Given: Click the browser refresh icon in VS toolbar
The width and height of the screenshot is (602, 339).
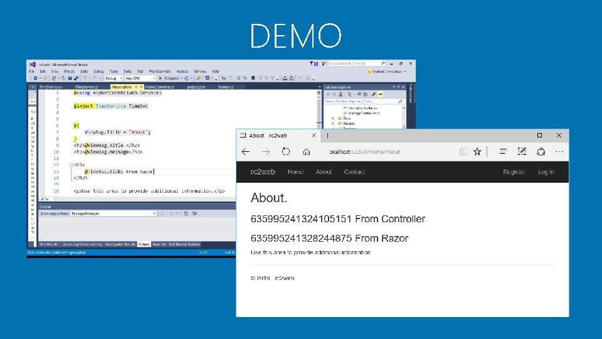Looking at the screenshot, I should (187, 78).
